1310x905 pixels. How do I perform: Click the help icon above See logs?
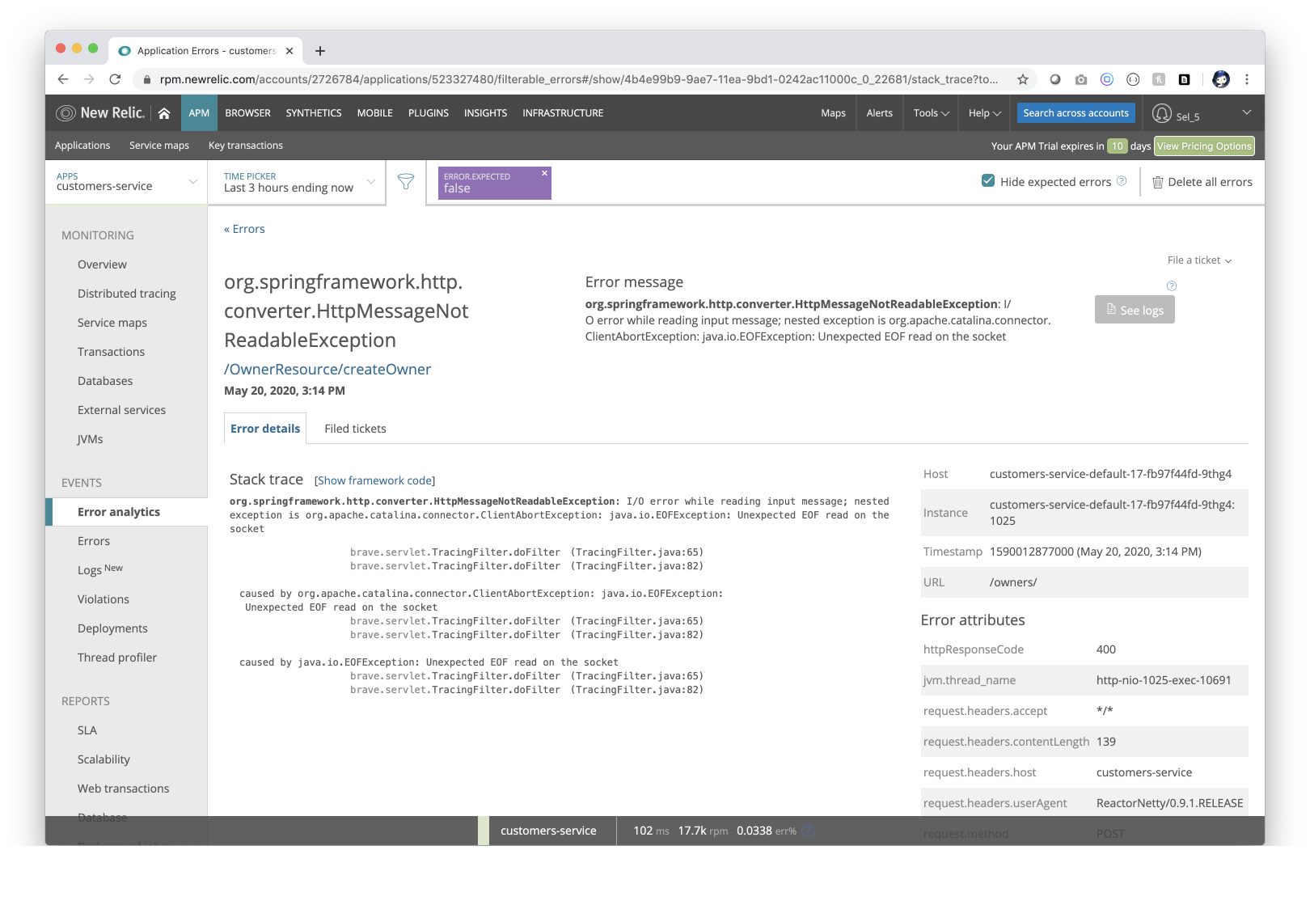click(1172, 285)
